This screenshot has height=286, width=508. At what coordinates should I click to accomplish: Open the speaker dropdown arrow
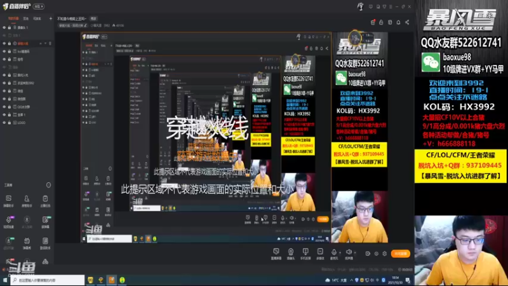click(x=355, y=252)
